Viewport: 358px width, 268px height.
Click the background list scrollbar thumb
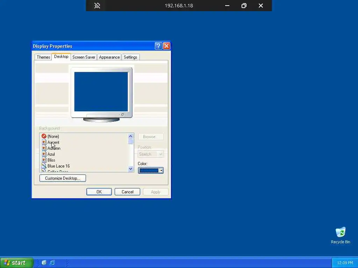point(131,142)
